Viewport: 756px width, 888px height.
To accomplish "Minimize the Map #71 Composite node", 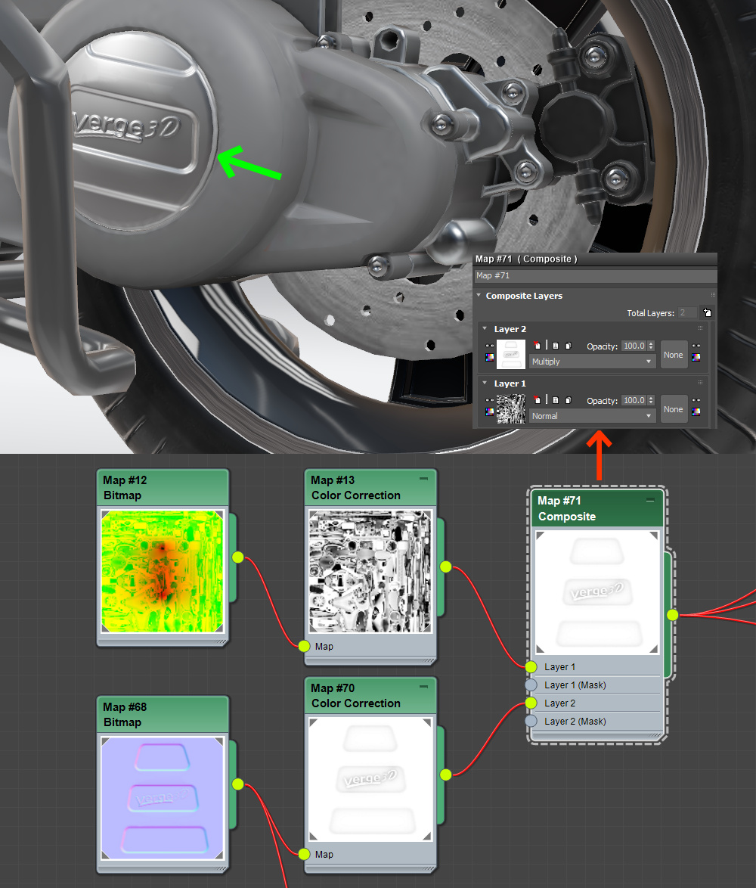I will point(650,500).
